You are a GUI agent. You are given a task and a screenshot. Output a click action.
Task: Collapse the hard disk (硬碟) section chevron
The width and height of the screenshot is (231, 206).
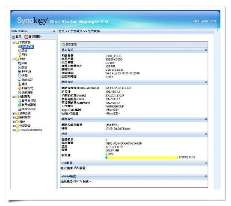[x=206, y=134]
